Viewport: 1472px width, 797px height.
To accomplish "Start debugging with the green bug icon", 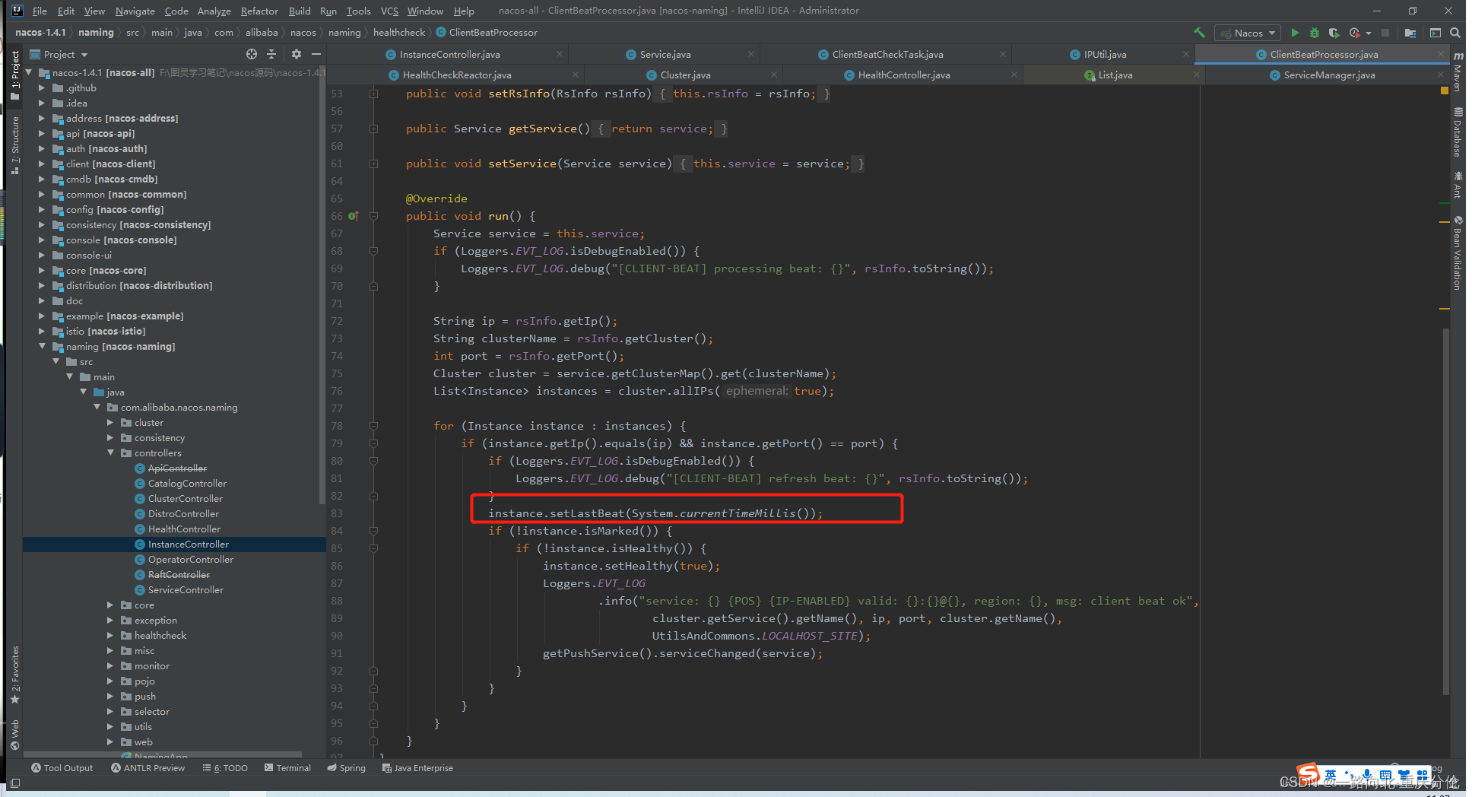I will click(x=1314, y=33).
